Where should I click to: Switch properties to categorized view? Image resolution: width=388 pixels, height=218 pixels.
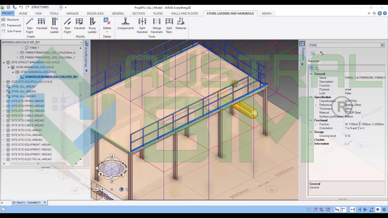(311, 68)
